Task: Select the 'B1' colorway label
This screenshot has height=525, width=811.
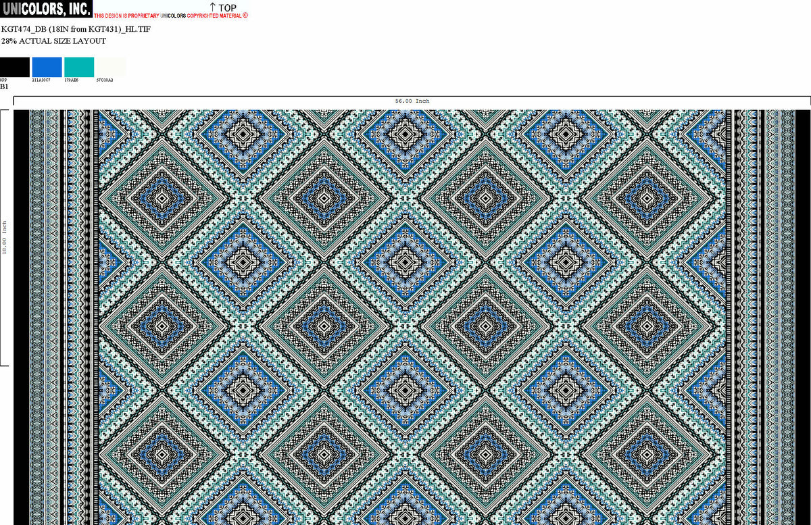Action: click(5, 86)
